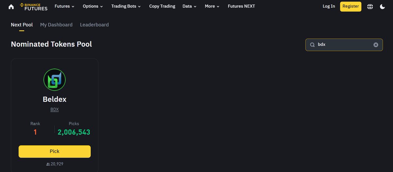The height and width of the screenshot is (172, 393).
Task: Expand the More menu
Action: (212, 6)
